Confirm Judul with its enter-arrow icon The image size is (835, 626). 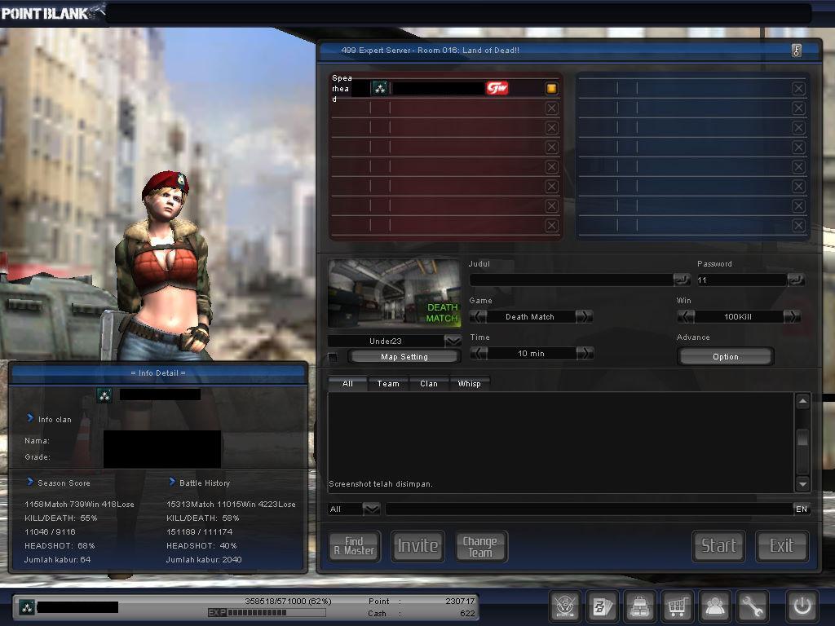coord(682,280)
